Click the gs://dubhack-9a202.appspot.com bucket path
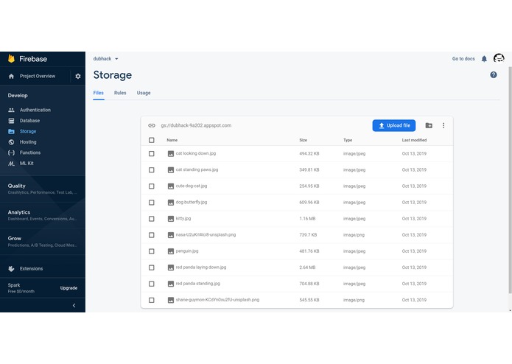512x364 pixels. click(x=196, y=125)
